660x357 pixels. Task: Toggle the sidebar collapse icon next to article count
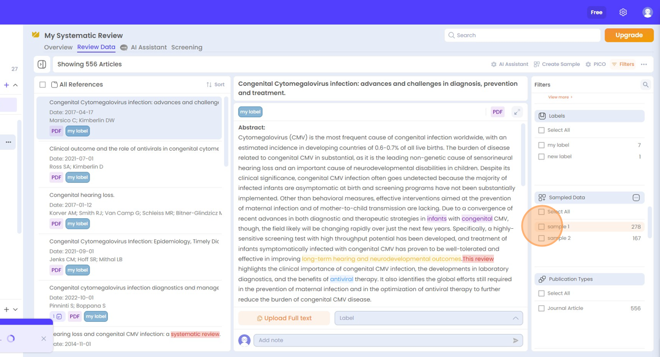pyautogui.click(x=42, y=64)
